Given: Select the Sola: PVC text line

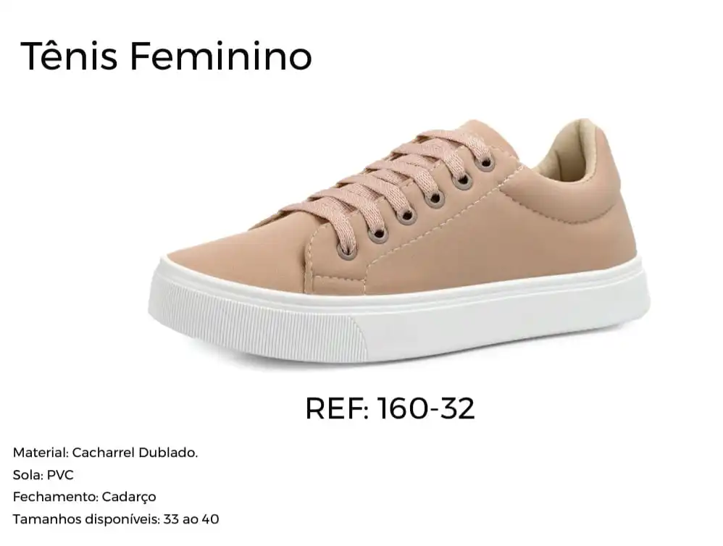Looking at the screenshot, I should point(43,475).
